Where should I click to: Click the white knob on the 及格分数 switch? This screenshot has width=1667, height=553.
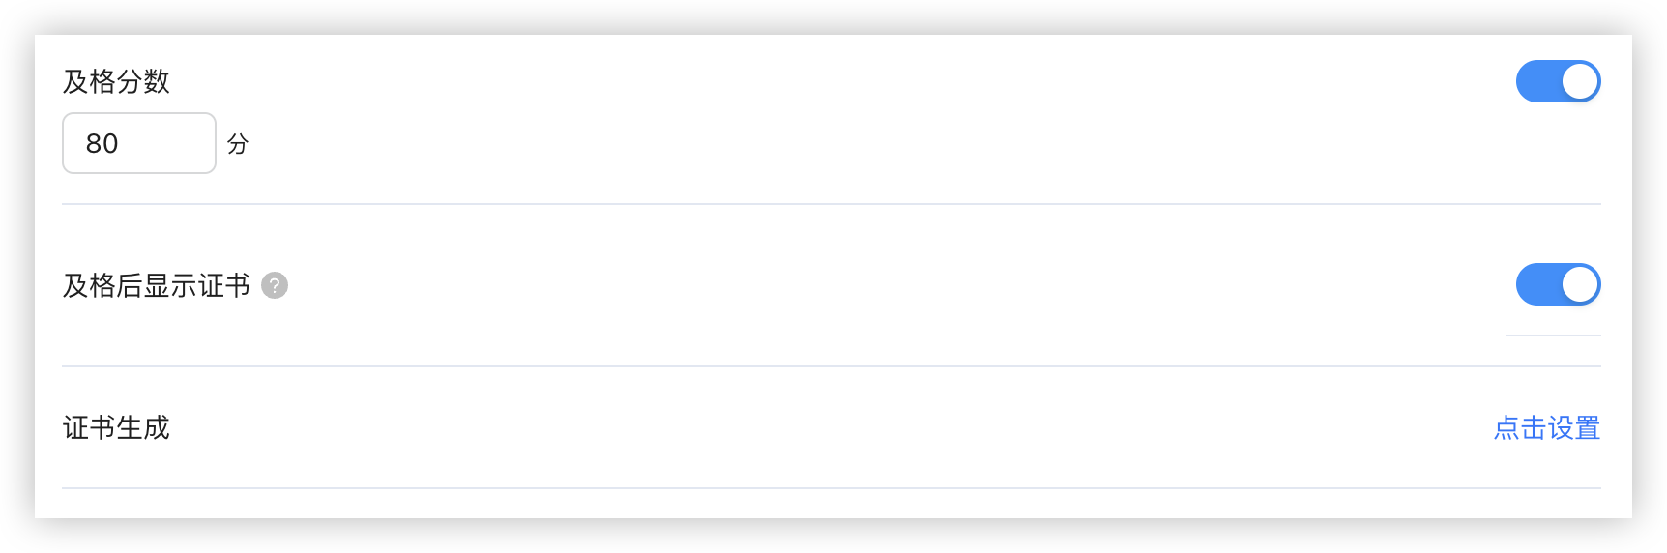click(1579, 81)
